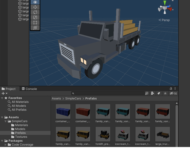The image size is (190, 148).
Task: Expand the Code Coverage package folder
Action: 6,145
